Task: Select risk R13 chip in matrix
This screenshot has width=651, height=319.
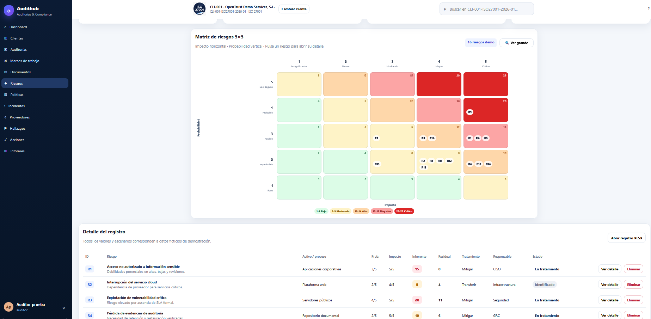Action: (x=377, y=164)
